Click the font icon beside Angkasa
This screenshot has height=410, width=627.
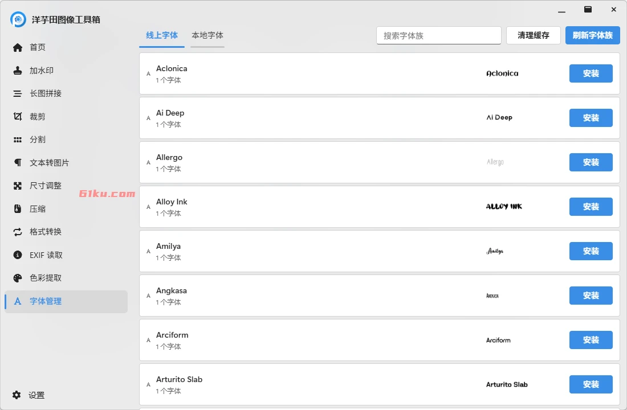pos(148,296)
